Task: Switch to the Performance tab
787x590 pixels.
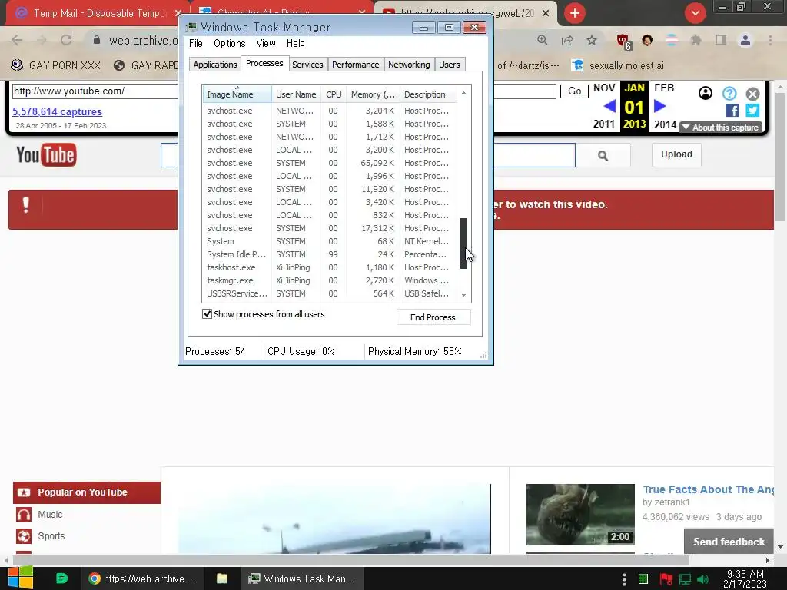Action: tap(355, 65)
